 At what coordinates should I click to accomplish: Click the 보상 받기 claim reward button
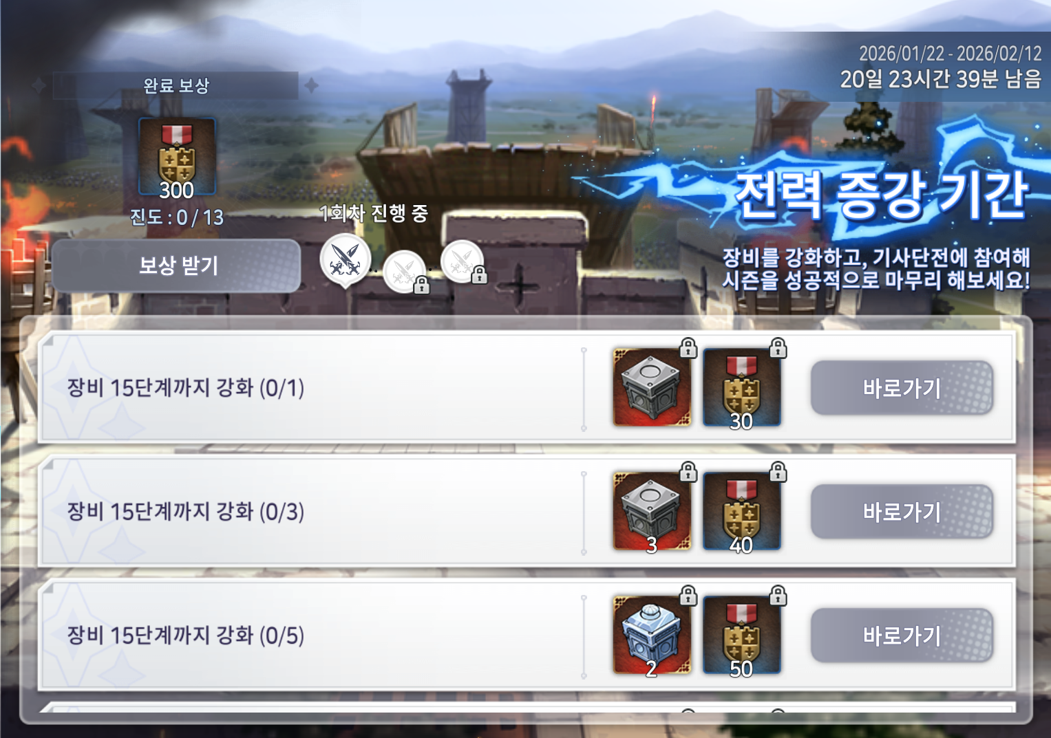(x=176, y=265)
